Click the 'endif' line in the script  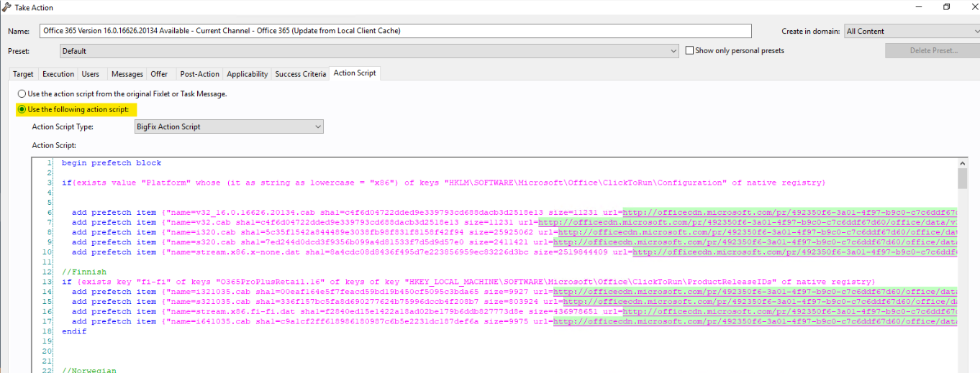74,331
